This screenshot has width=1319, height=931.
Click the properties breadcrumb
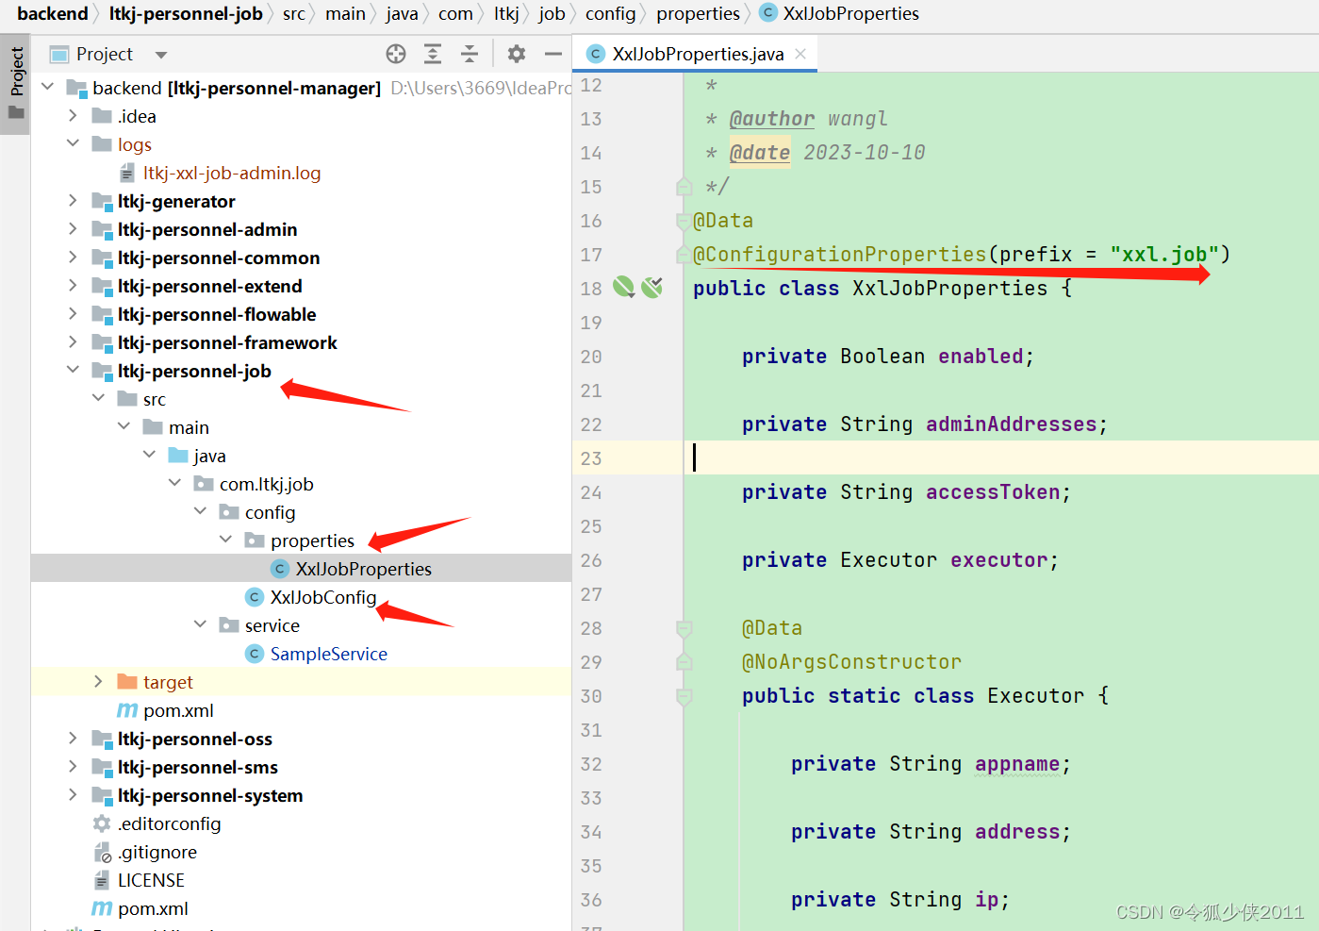[698, 14]
